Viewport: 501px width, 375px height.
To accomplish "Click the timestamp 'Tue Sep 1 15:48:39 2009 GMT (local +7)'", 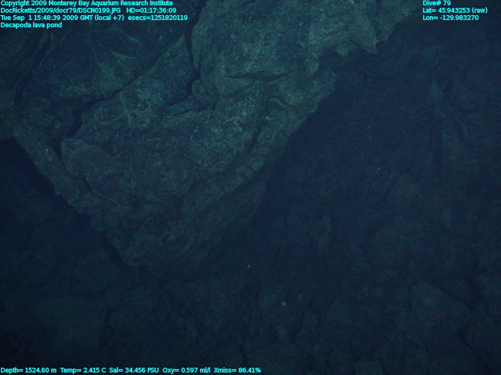I will coord(62,18).
